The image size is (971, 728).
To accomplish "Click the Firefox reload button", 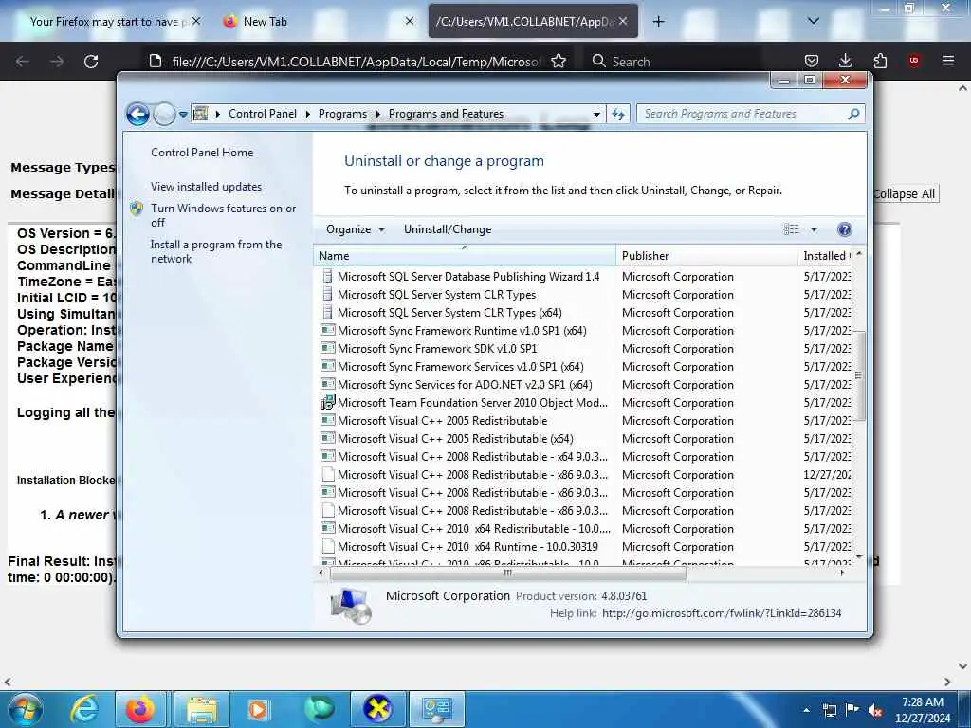I will pyautogui.click(x=91, y=62).
